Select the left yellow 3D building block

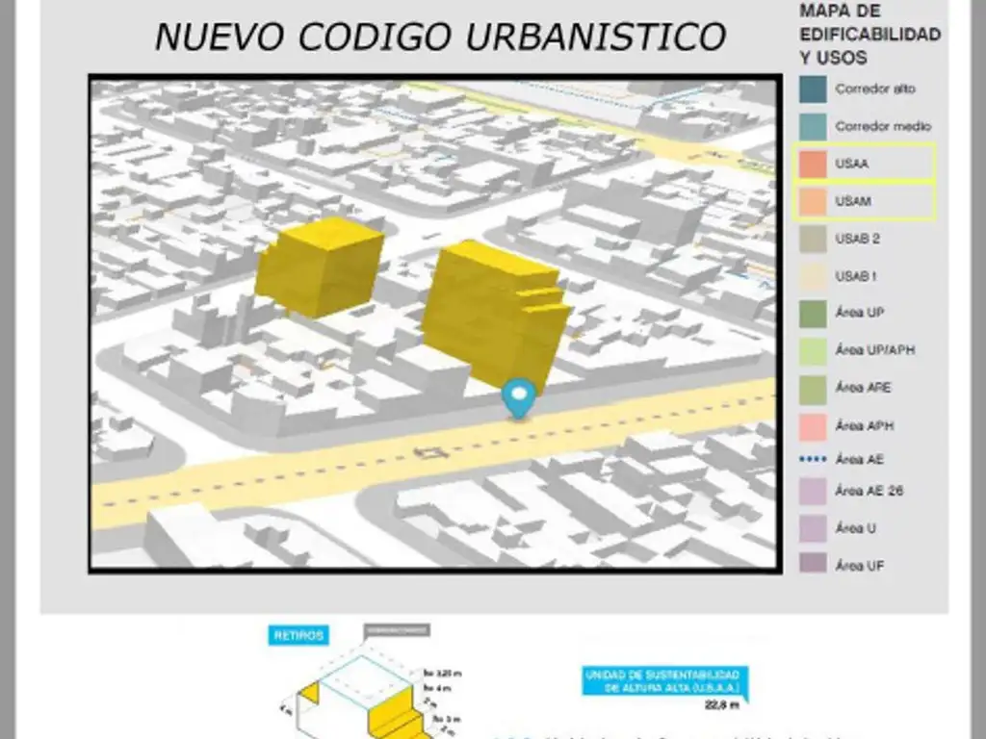[x=319, y=266]
